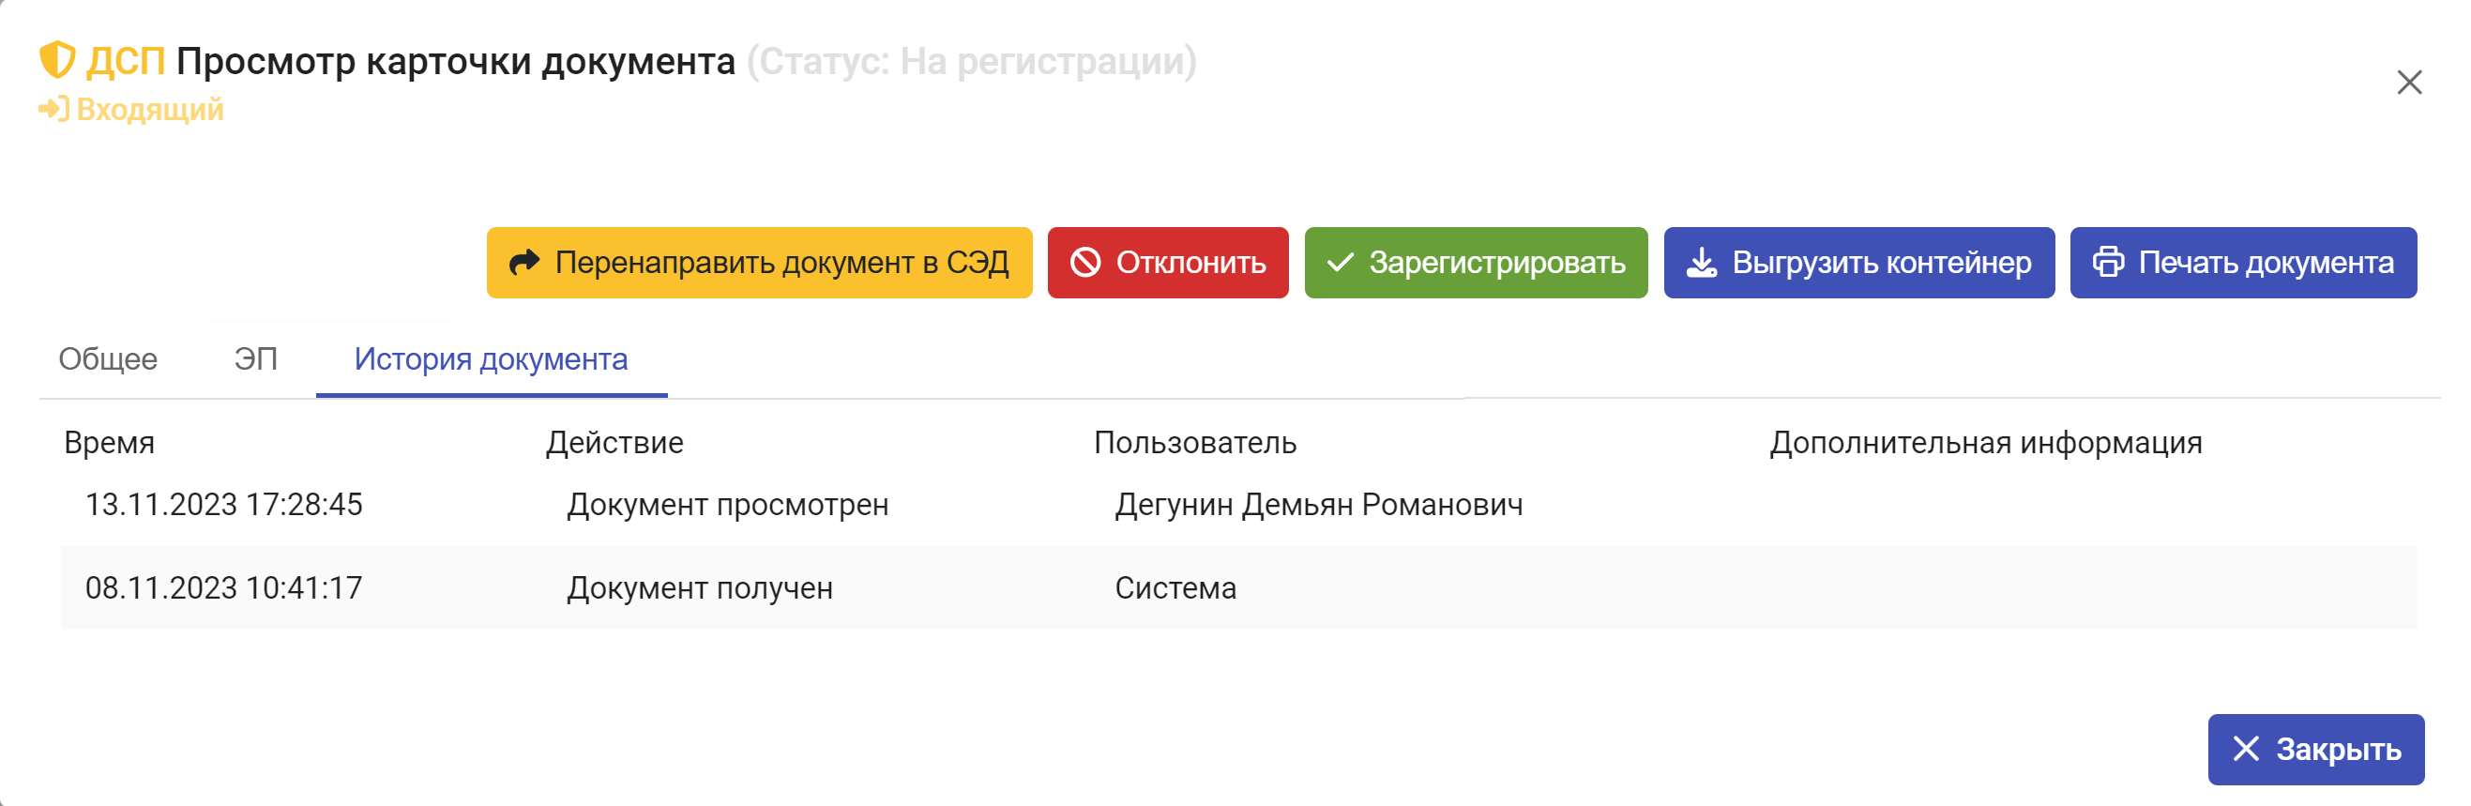Print the document using Печать документа

2243,263
